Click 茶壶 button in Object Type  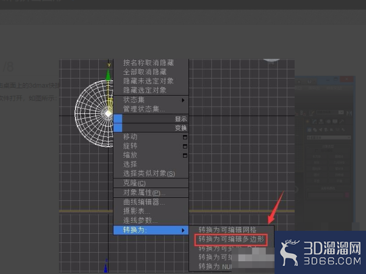click(317, 181)
